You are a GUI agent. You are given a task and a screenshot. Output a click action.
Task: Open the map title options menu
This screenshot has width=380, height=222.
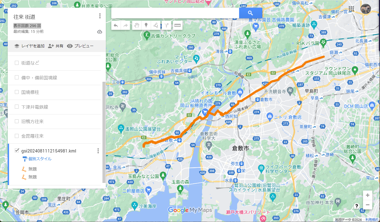(x=100, y=16)
